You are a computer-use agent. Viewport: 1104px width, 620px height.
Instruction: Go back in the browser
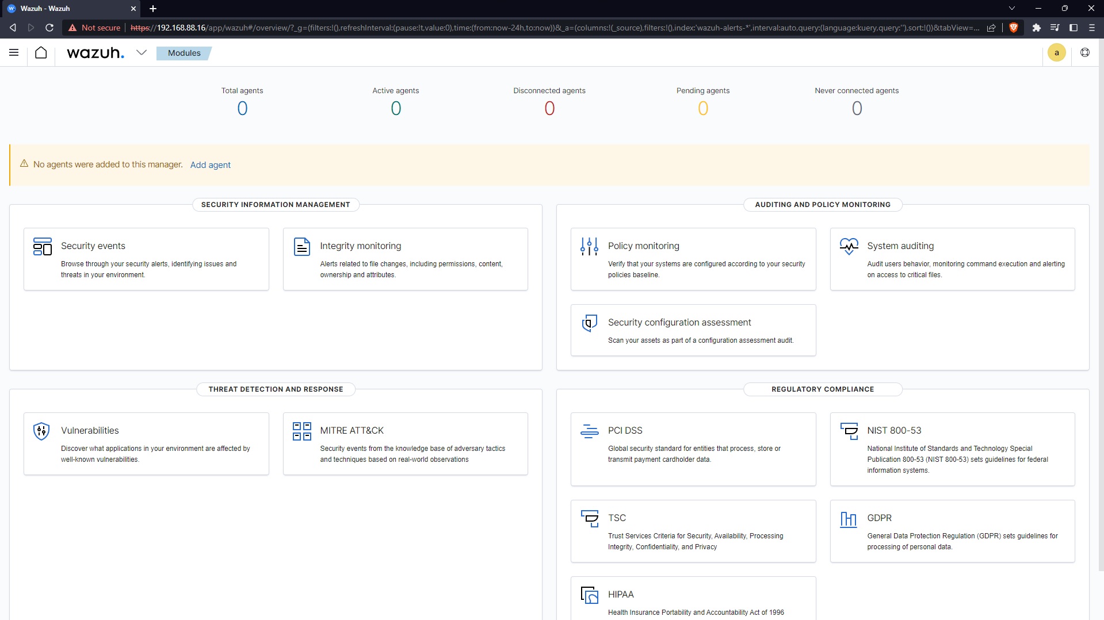click(x=13, y=28)
